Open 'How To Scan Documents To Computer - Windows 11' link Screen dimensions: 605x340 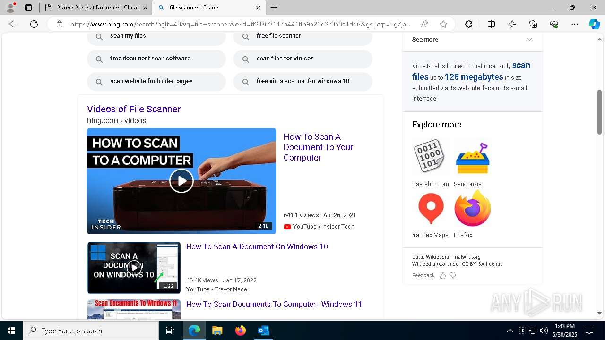pyautogui.click(x=274, y=304)
